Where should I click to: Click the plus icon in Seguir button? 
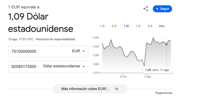(157, 9)
